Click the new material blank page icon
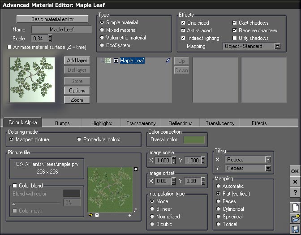The image size is (301, 235). click(x=295, y=207)
